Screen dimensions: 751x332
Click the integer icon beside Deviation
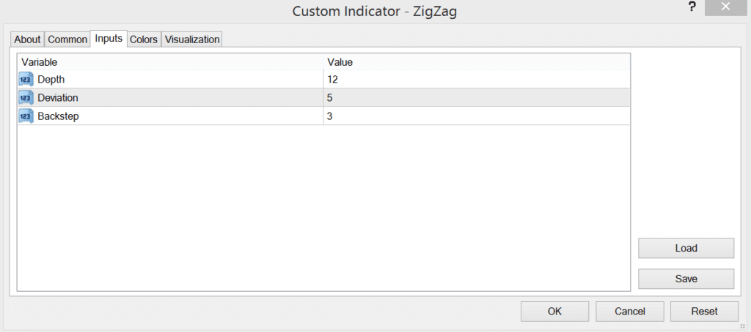tap(26, 97)
